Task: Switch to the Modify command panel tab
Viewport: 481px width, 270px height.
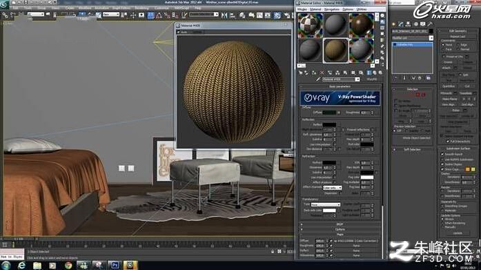Action: pyautogui.click(x=401, y=24)
